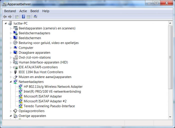
Task: Expand the Beeldapparaten category
Action: 11,28
